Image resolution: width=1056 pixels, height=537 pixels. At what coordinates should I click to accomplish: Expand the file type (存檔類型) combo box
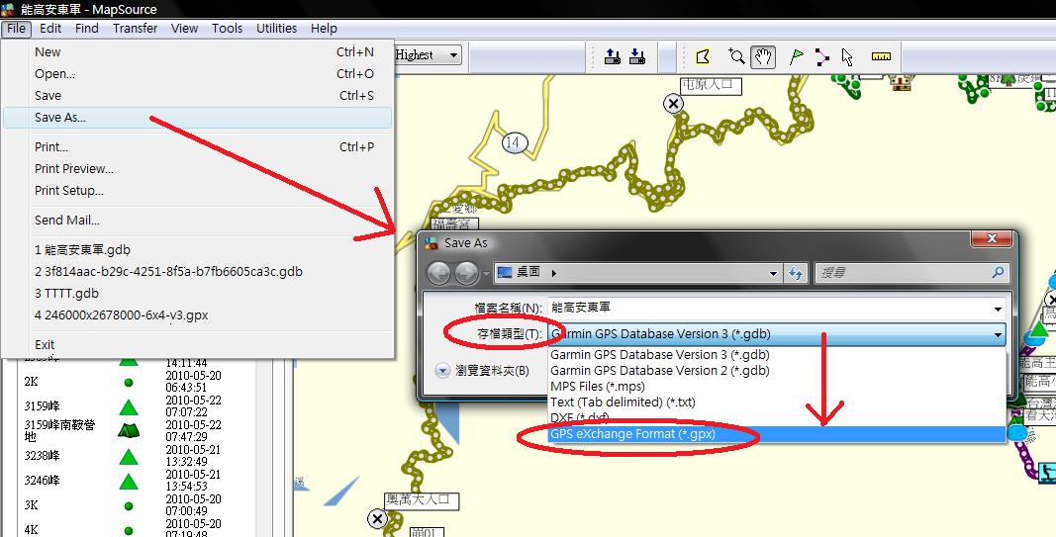pyautogui.click(x=997, y=335)
